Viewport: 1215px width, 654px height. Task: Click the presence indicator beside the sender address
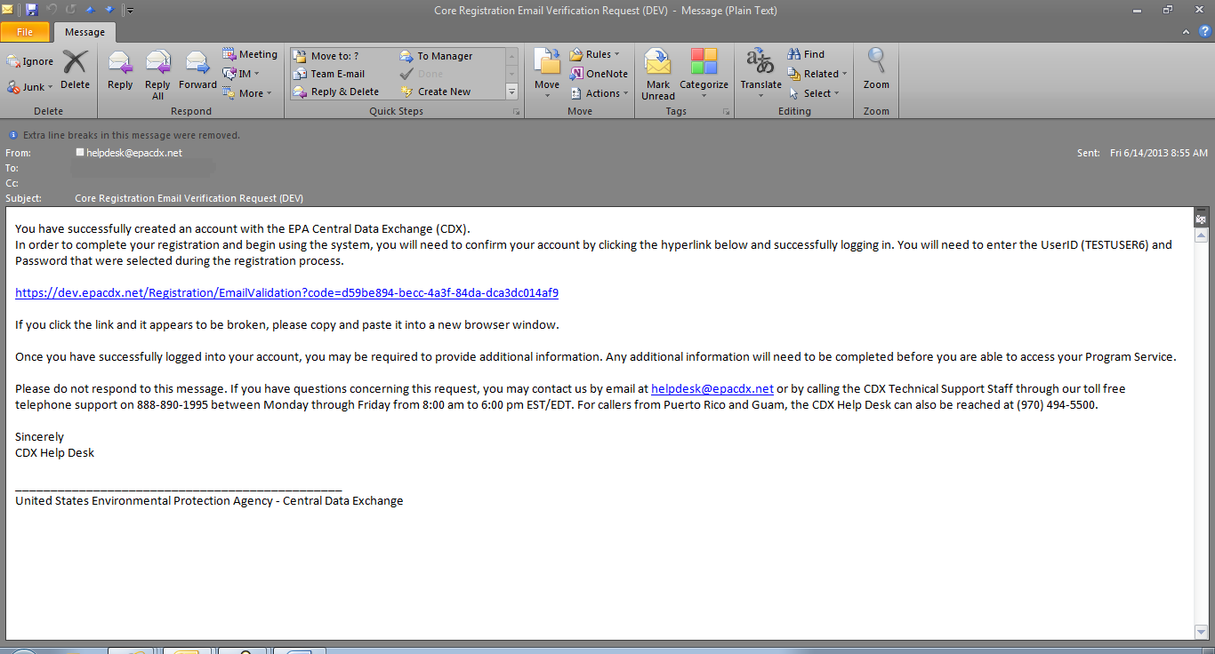click(x=80, y=152)
